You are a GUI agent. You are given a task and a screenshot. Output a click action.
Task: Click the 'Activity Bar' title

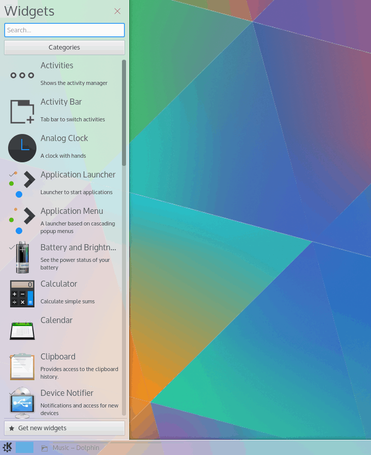61,102
